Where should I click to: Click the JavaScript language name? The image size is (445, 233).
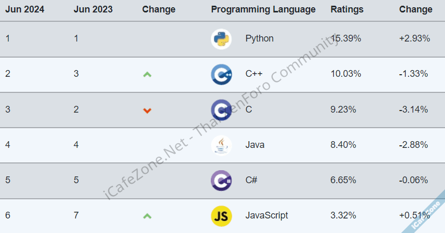pos(266,215)
